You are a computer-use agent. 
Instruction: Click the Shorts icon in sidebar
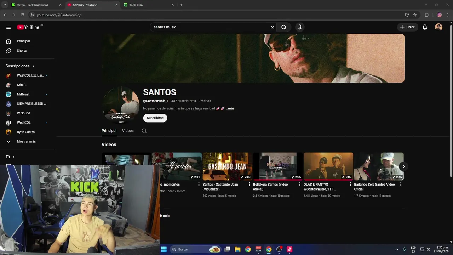8,51
